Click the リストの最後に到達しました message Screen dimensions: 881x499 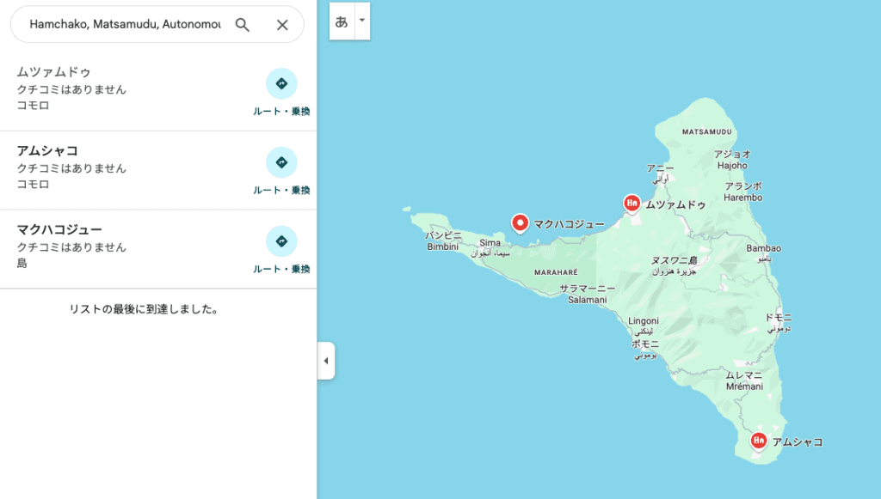pos(144,309)
